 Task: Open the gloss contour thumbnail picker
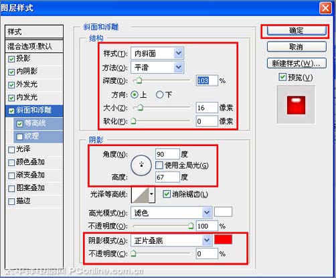(140, 195)
